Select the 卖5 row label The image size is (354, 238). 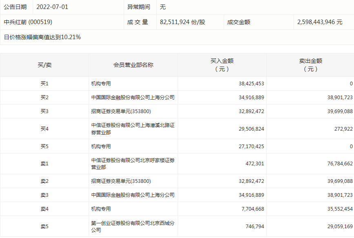45,227
